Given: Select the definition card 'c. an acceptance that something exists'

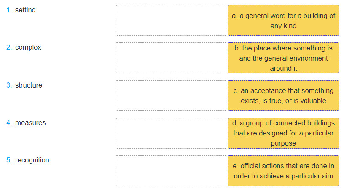Looking at the screenshot, I should click(x=283, y=95).
